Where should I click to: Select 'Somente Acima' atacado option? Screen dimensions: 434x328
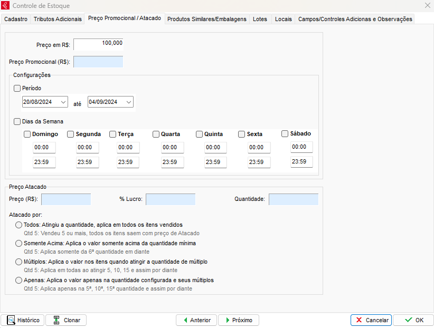19,244
